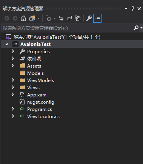Image resolution: width=143 pixels, height=164 pixels.
Task: Click the Assets folder icon
Action: pos(22,66)
